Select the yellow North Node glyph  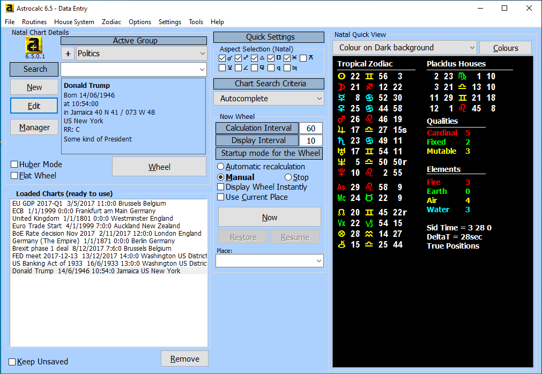pyautogui.click(x=341, y=212)
